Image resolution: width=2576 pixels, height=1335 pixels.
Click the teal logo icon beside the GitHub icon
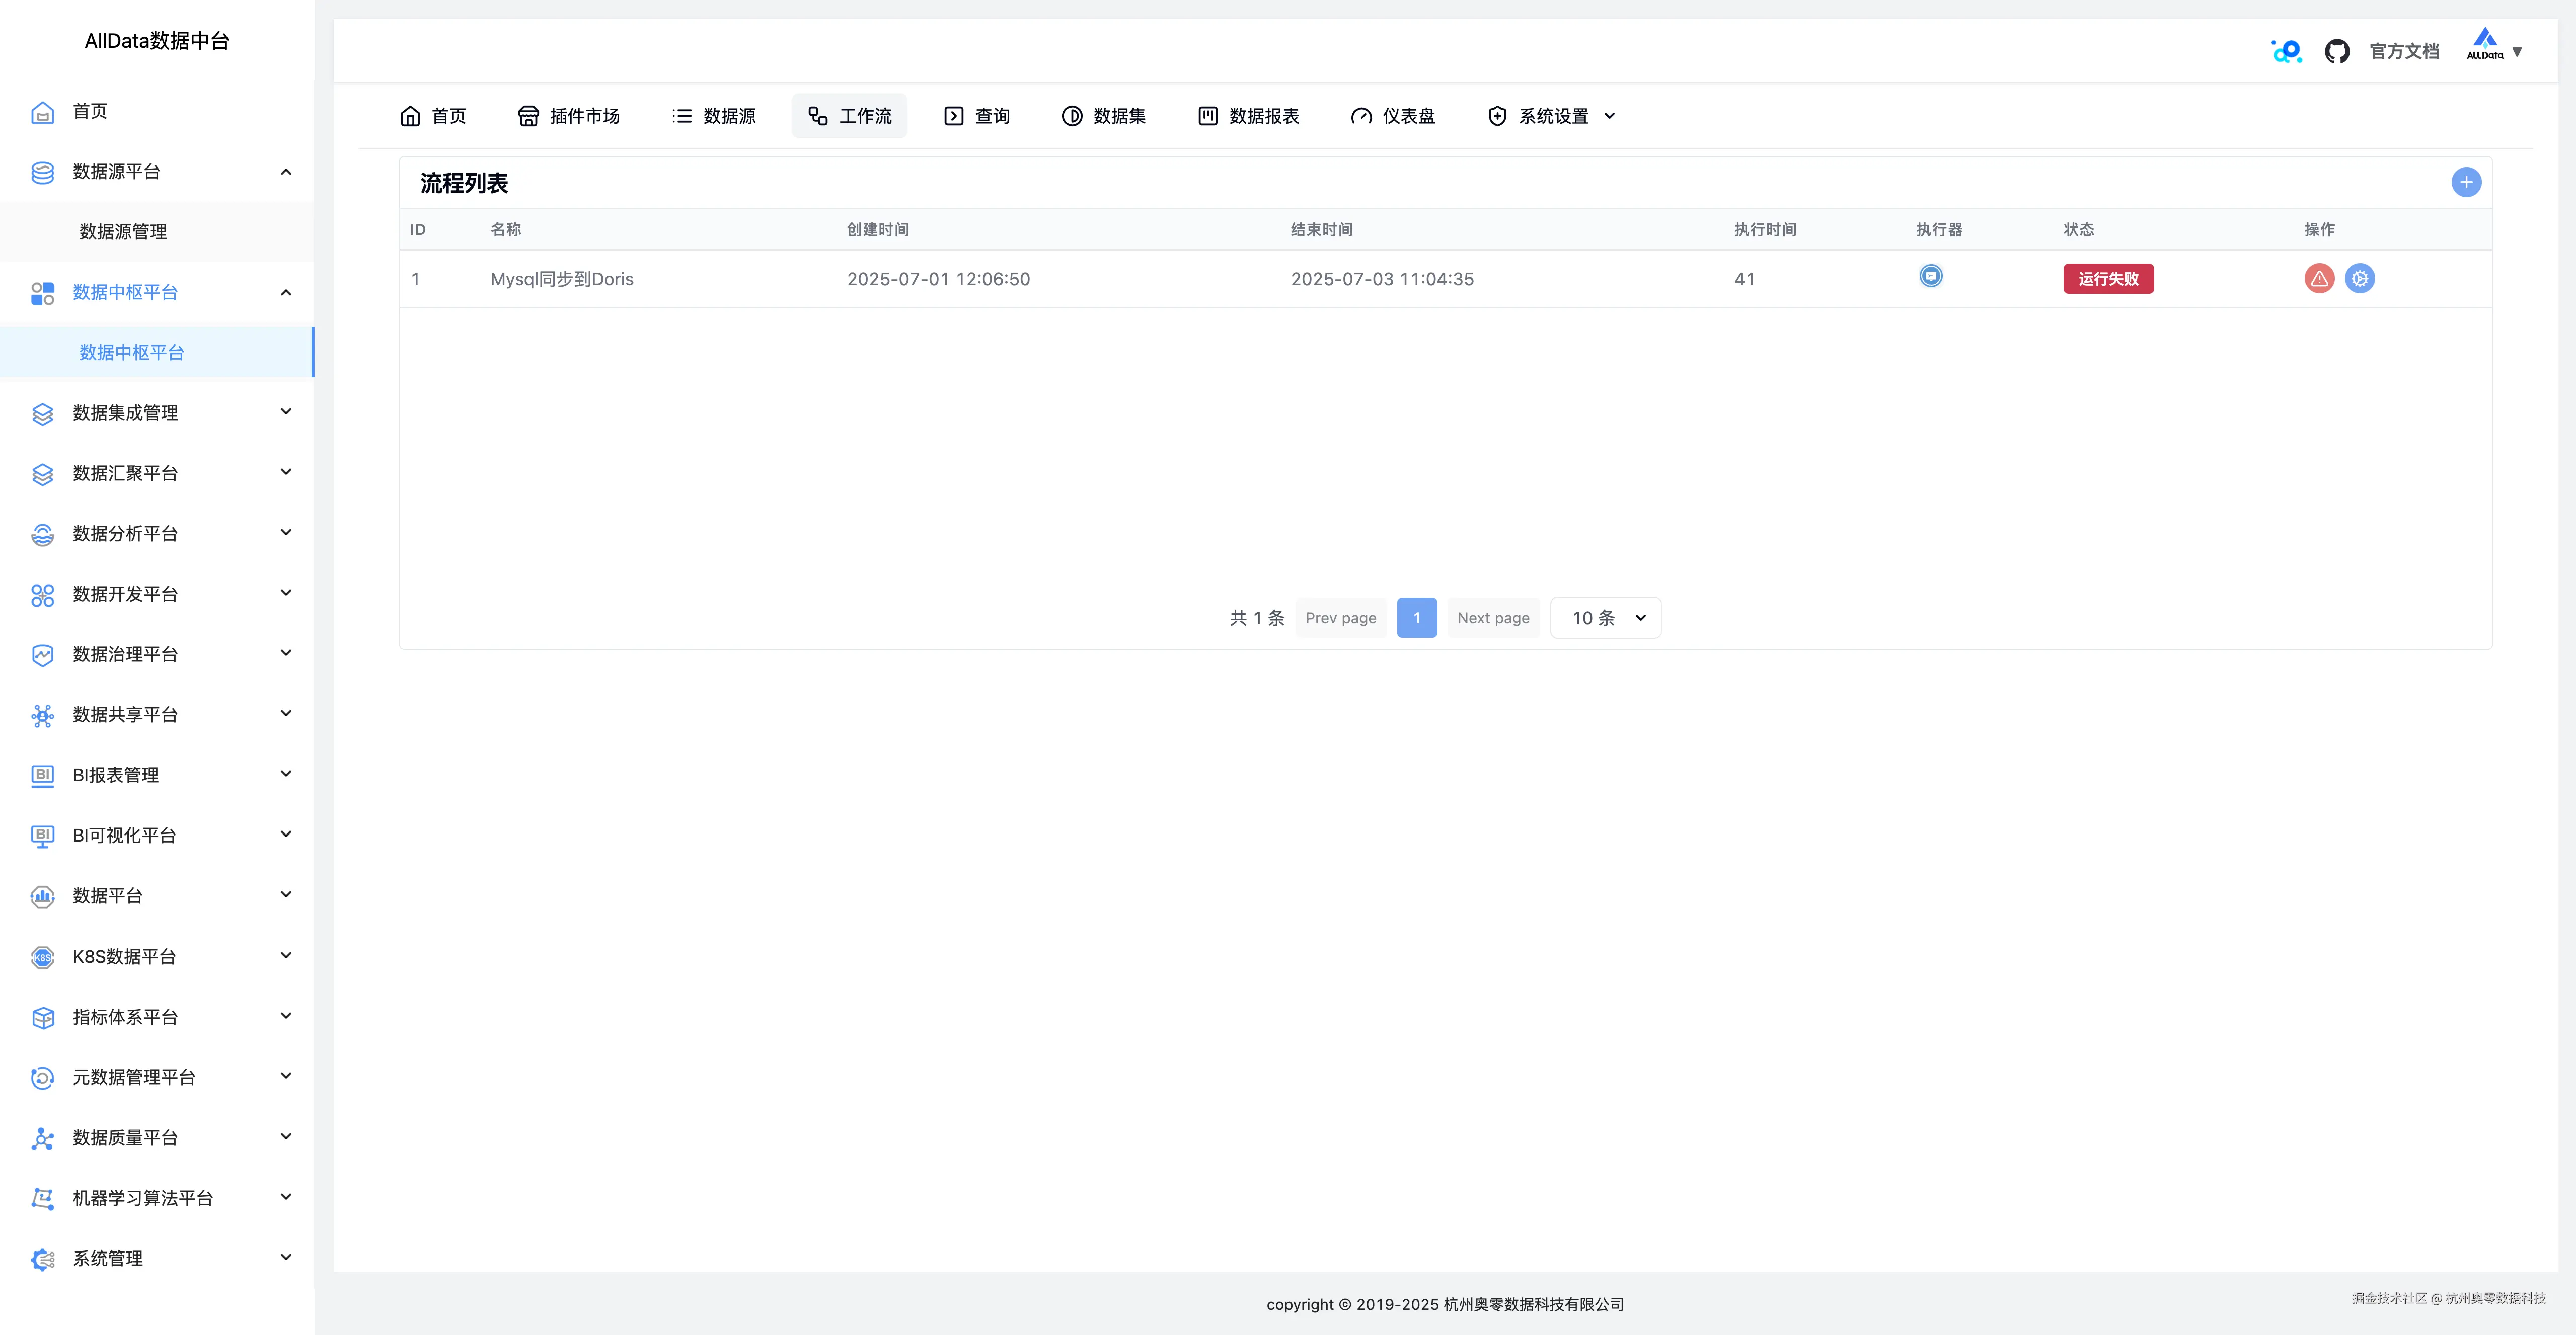pyautogui.click(x=2286, y=51)
